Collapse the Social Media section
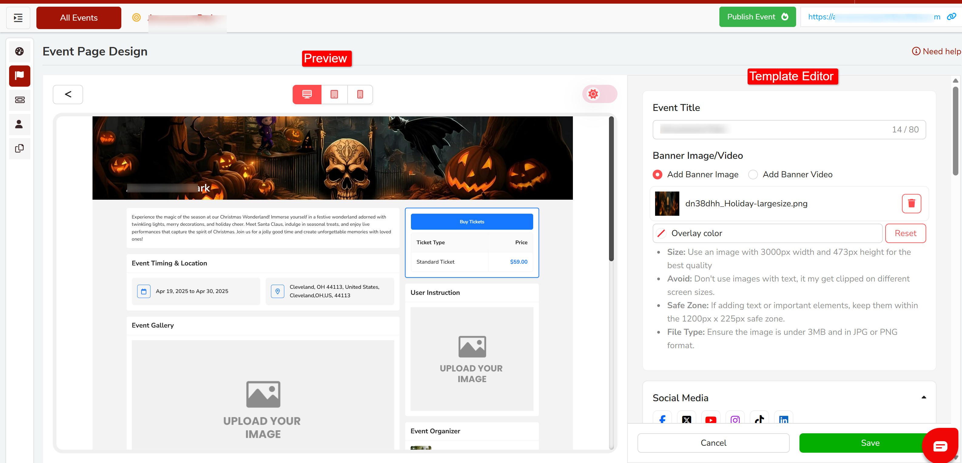The height and width of the screenshot is (463, 962). [923, 397]
